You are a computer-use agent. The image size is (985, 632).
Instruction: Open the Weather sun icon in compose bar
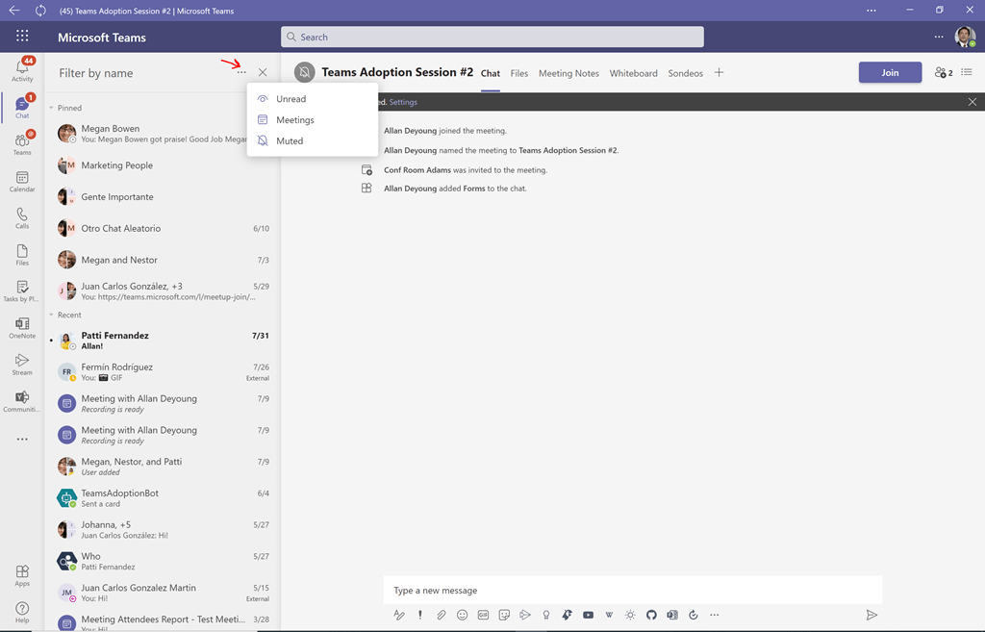(630, 615)
